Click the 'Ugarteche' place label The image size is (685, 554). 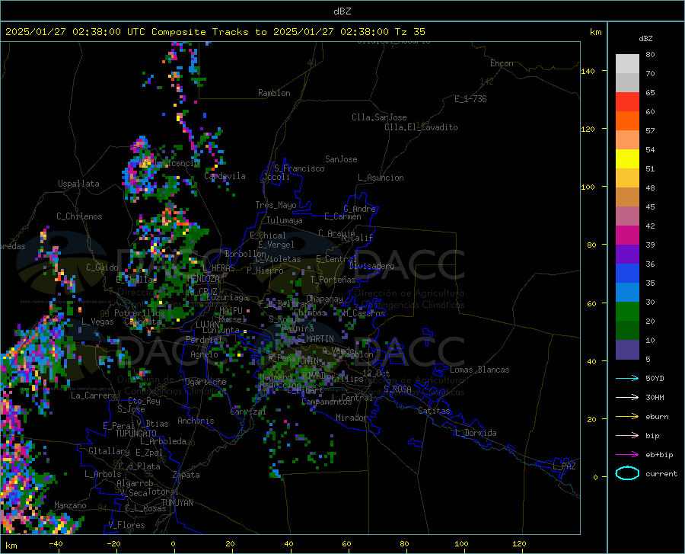click(x=205, y=382)
